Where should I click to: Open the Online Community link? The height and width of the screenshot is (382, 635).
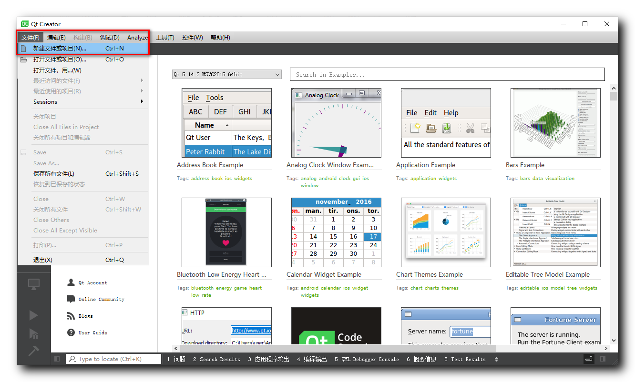coord(102,299)
